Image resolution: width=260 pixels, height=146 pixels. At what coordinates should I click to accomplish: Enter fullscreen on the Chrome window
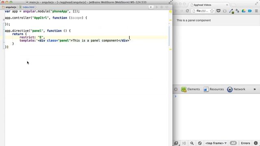tap(256, 4)
